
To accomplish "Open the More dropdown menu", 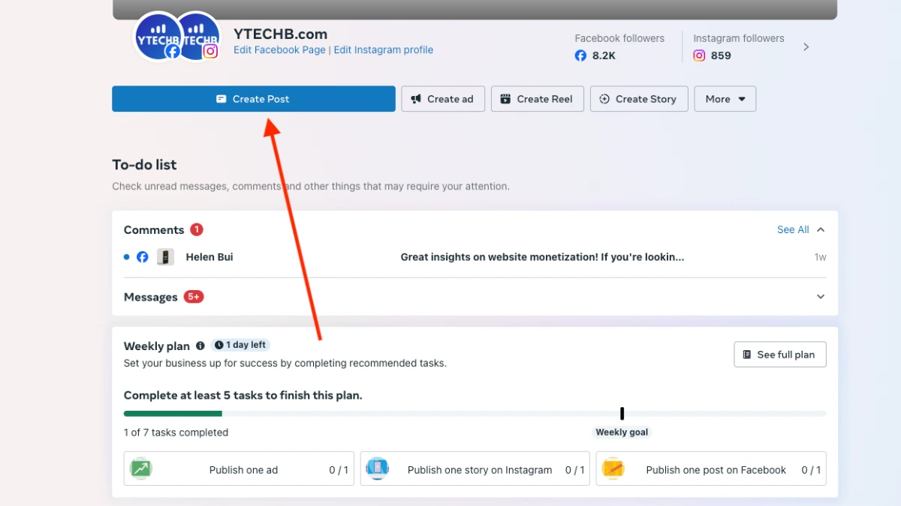I will coord(725,99).
